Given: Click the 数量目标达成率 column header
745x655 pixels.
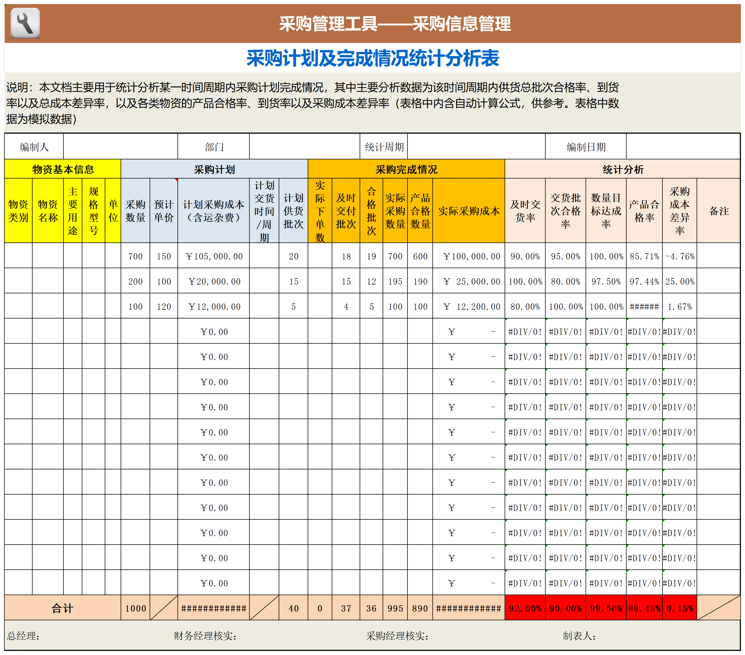Looking at the screenshot, I should coord(606,210).
